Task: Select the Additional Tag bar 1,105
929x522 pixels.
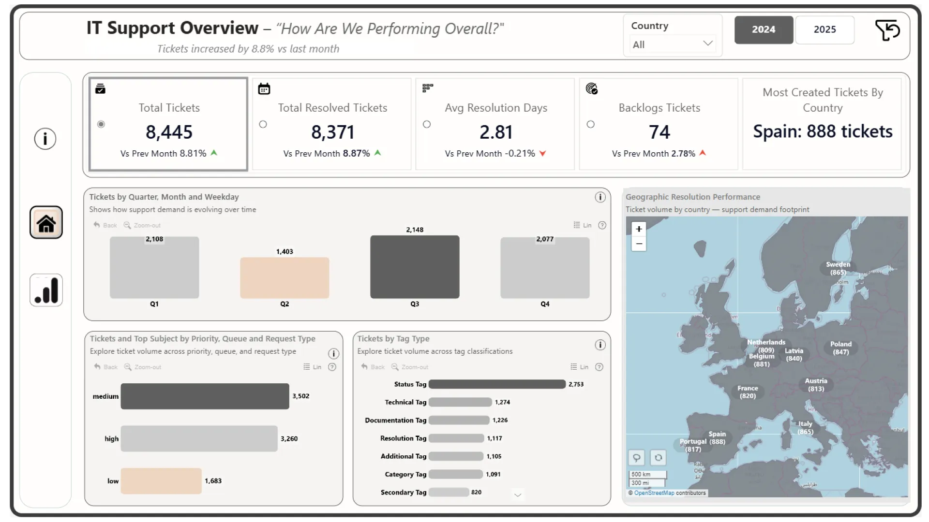Action: pos(456,456)
